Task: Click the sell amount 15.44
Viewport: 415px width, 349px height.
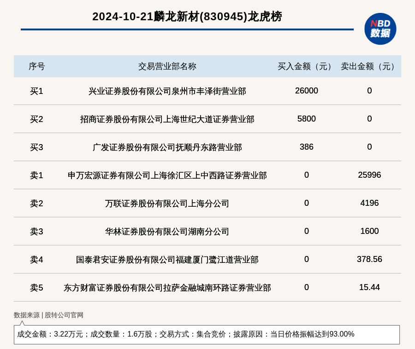Action: tap(369, 287)
